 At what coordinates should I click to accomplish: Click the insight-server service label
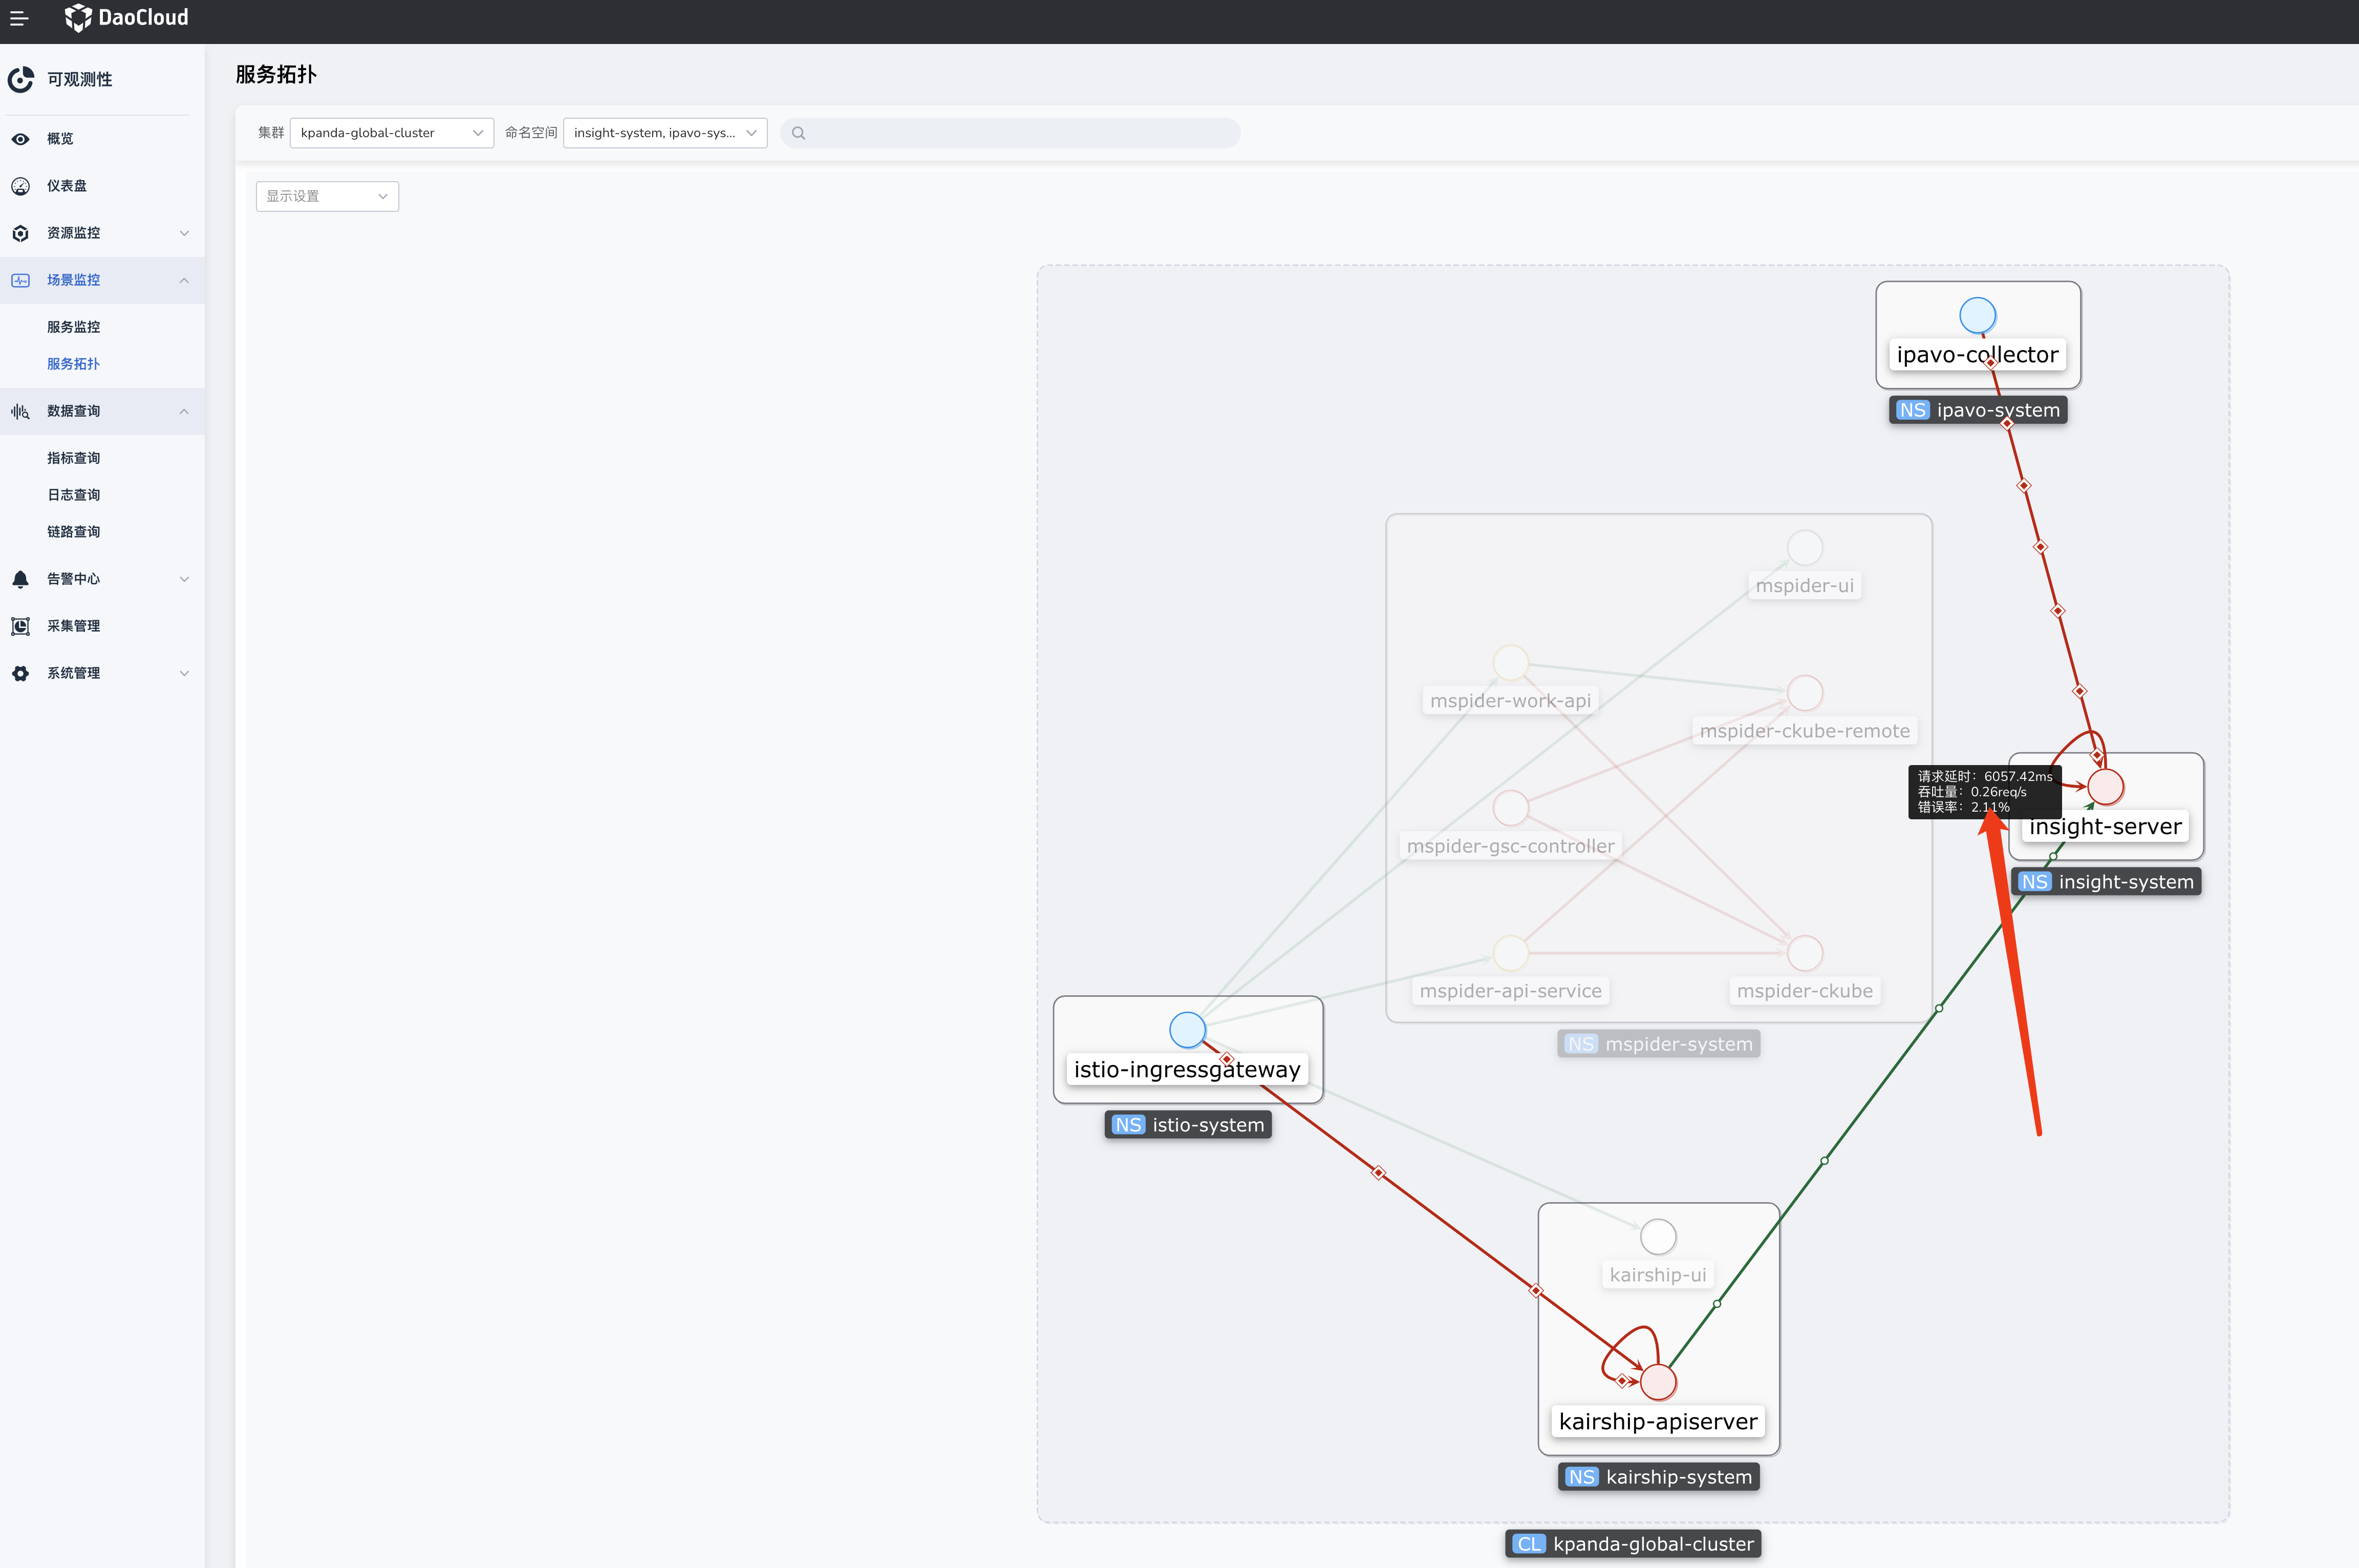[x=2105, y=826]
